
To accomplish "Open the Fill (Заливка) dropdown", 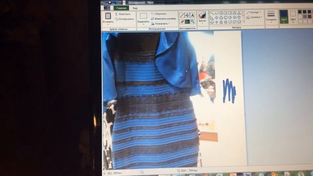I will click(254, 18).
